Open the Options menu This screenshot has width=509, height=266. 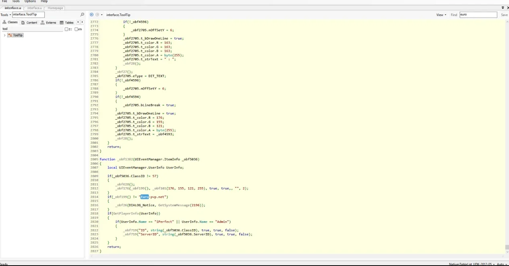tap(30, 2)
